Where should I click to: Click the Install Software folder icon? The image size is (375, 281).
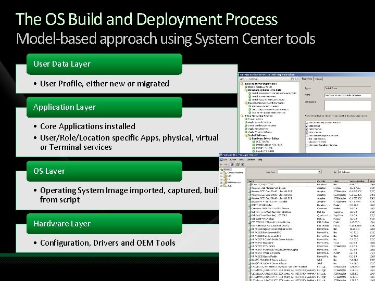(x=246, y=135)
